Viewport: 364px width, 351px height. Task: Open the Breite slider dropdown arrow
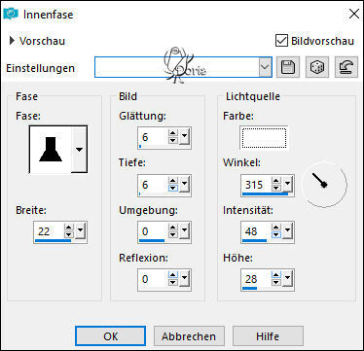pyautogui.click(x=81, y=231)
